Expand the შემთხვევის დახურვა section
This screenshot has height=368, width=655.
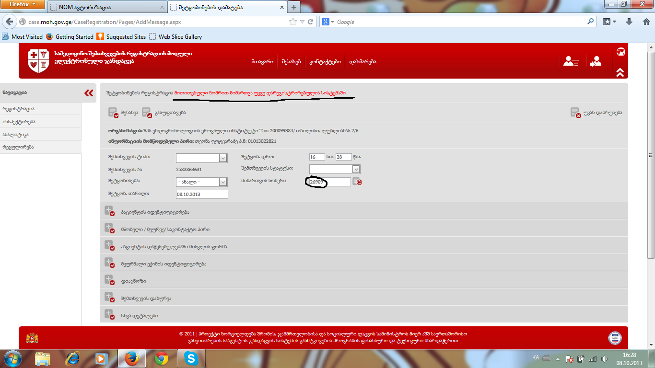pyautogui.click(x=109, y=299)
